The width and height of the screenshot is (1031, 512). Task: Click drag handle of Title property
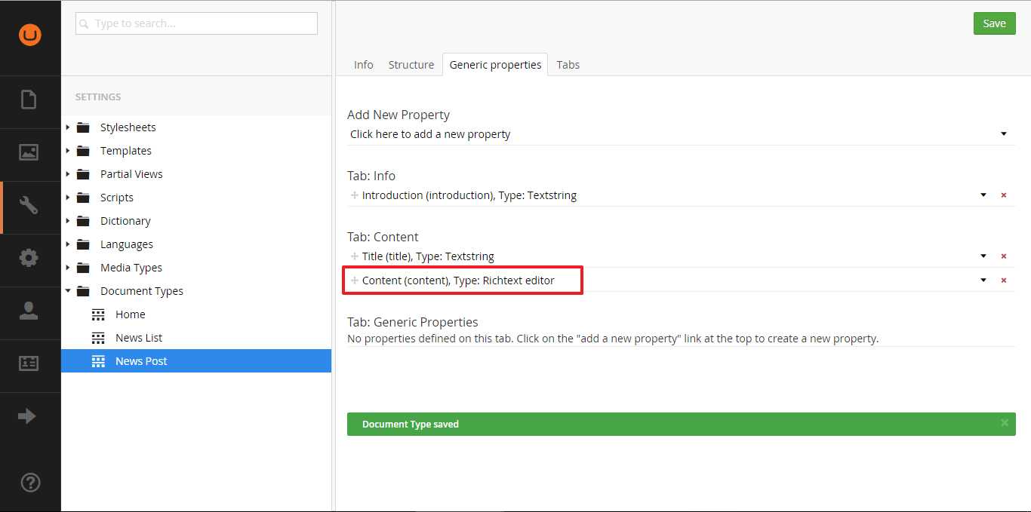[x=355, y=256]
